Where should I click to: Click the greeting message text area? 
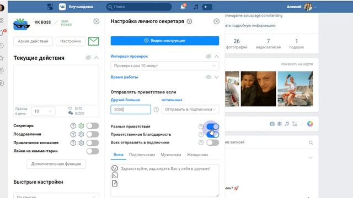[169, 181]
